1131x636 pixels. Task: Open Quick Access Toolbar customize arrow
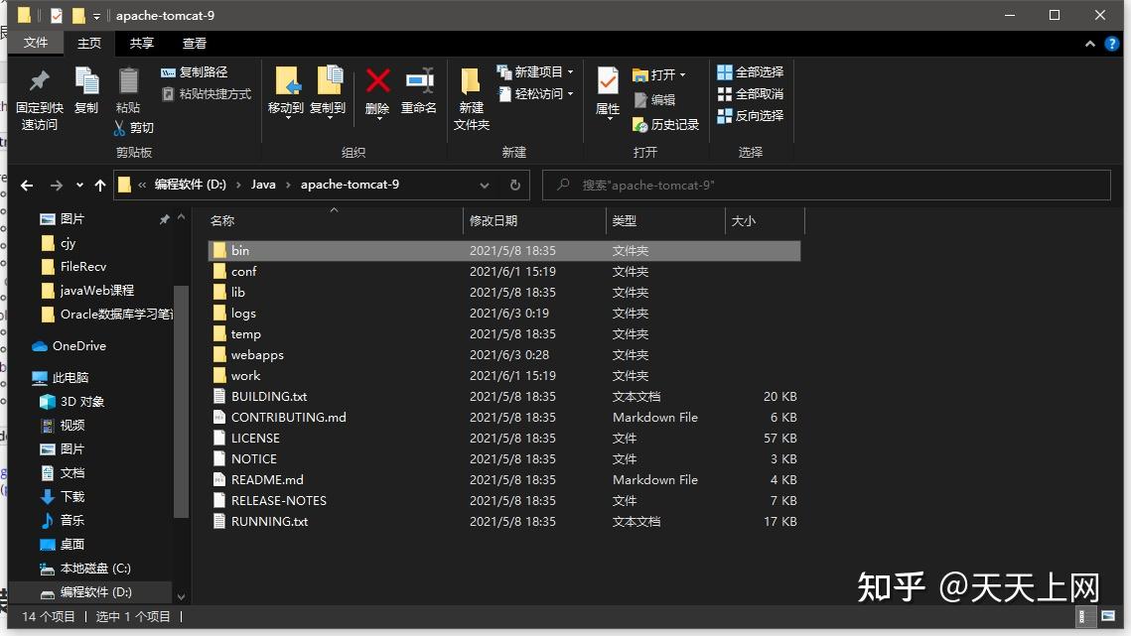coord(96,16)
